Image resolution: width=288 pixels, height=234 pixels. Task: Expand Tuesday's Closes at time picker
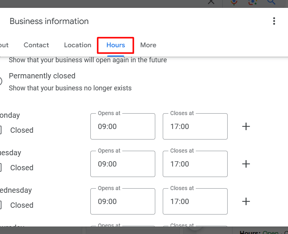click(195, 164)
